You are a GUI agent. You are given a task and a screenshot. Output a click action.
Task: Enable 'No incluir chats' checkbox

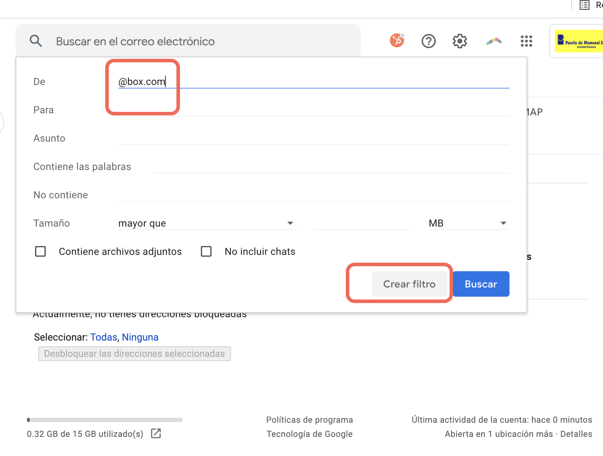click(206, 251)
